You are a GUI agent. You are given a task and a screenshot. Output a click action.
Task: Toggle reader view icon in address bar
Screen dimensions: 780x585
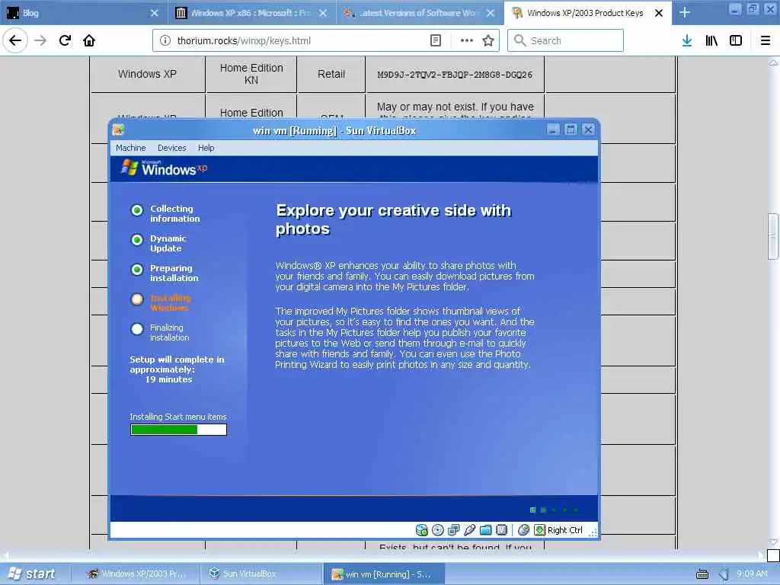435,40
